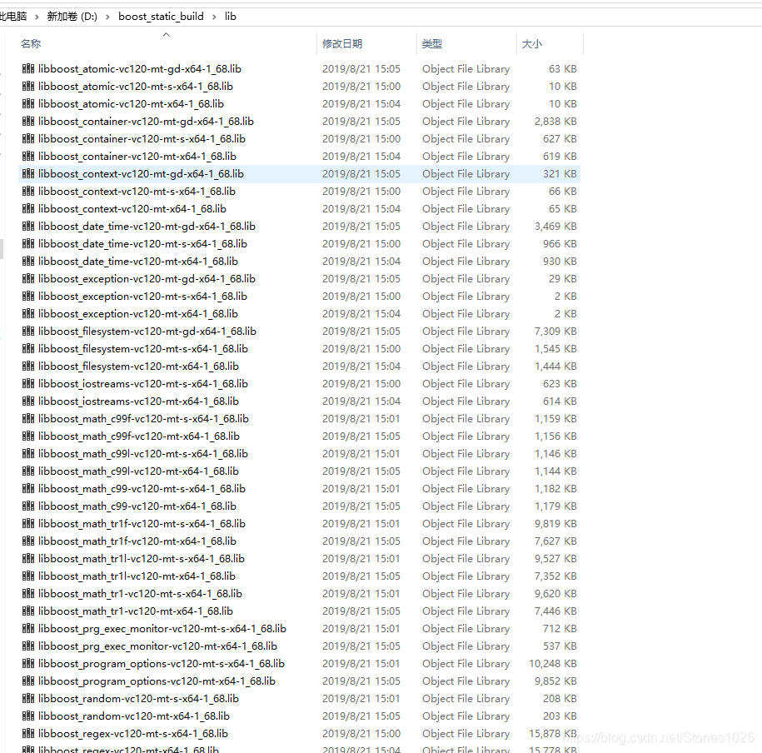Click the icon of libboost_exception-vc120-mt-gd-x64-1_68.lib
The width and height of the screenshot is (762, 753).
28,278
